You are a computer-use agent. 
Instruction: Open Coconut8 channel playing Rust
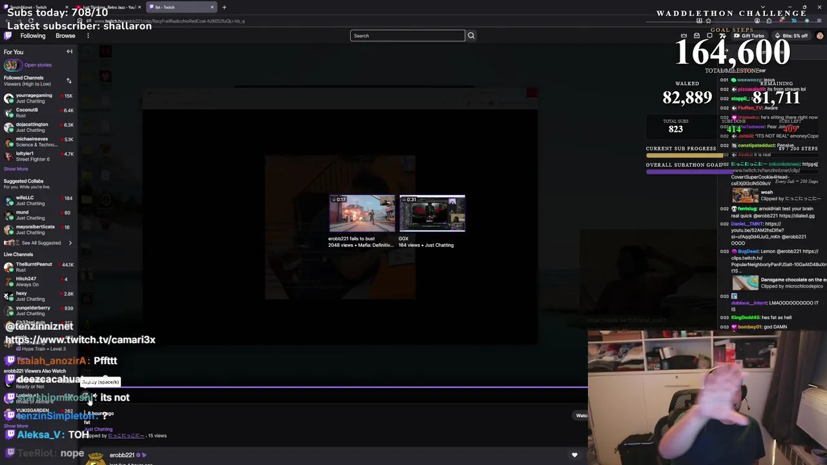tap(39, 112)
